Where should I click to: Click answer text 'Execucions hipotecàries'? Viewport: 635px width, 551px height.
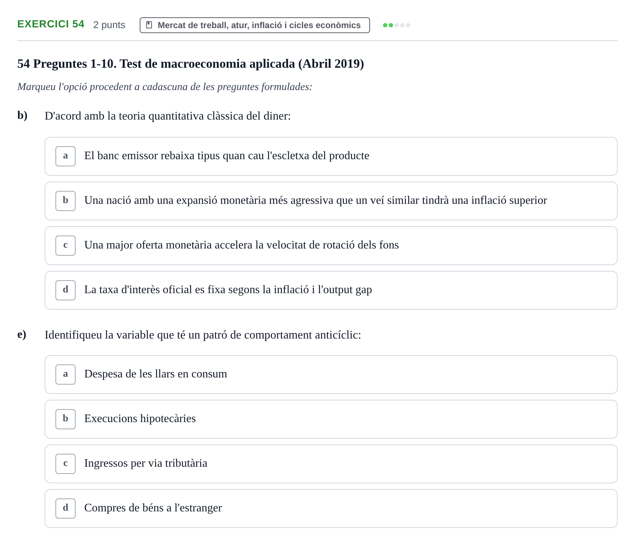(x=140, y=418)
